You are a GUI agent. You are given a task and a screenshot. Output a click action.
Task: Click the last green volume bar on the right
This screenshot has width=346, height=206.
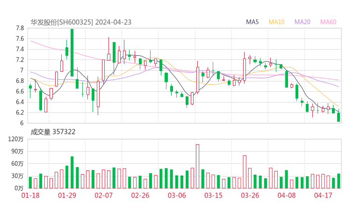(339, 181)
